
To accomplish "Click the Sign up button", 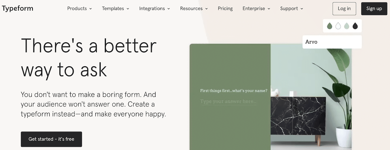I will (x=374, y=8).
